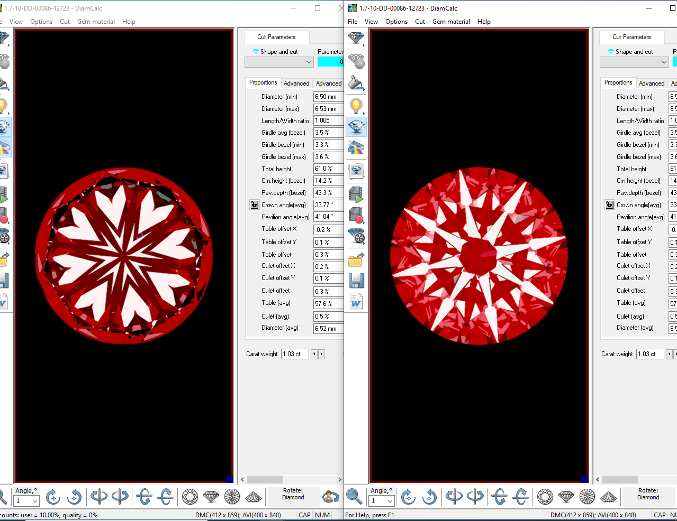Open the Help menu in right window
The width and height of the screenshot is (677, 521).
(484, 22)
